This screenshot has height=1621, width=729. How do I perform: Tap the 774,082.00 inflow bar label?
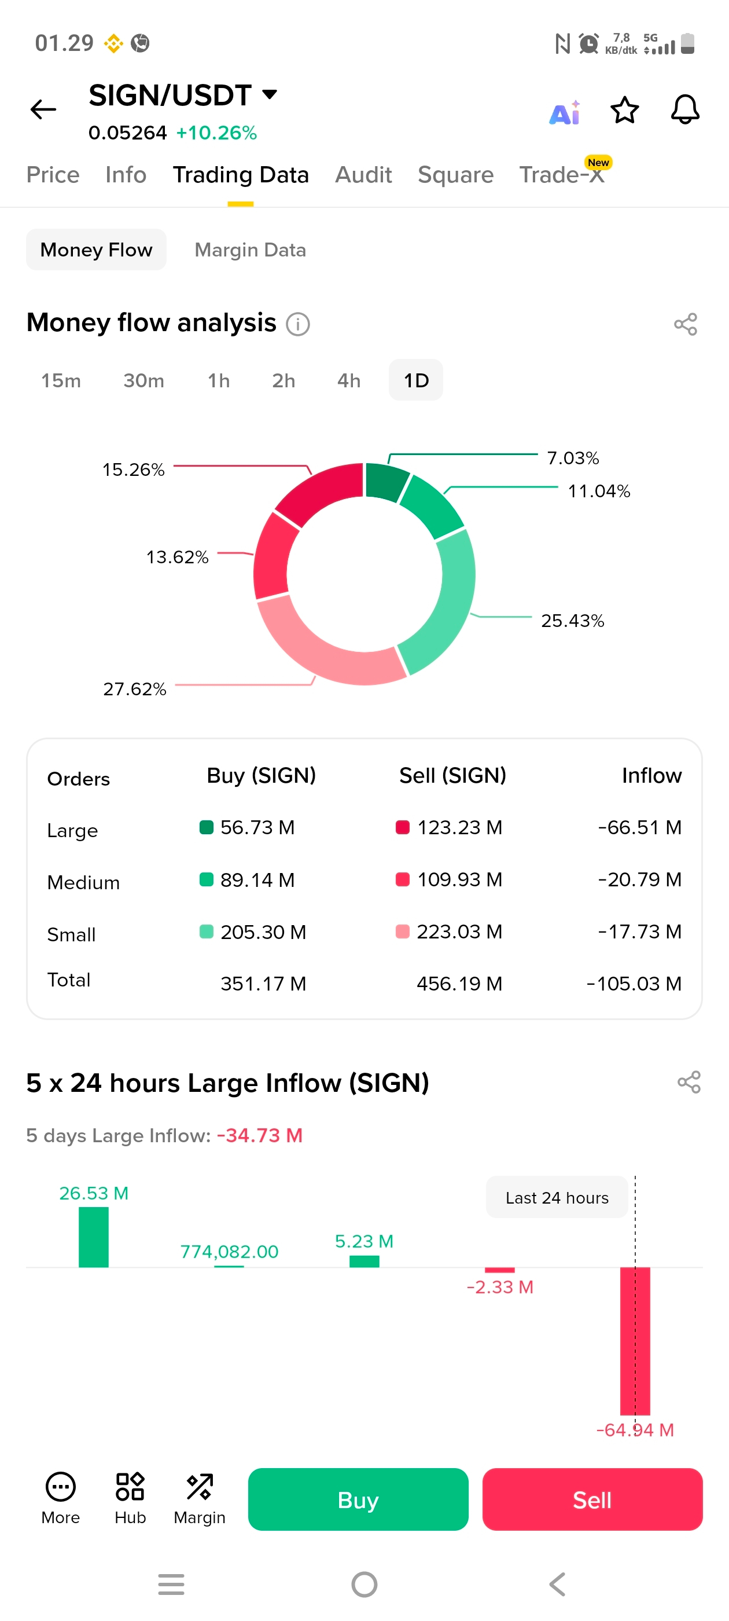[x=229, y=1251]
